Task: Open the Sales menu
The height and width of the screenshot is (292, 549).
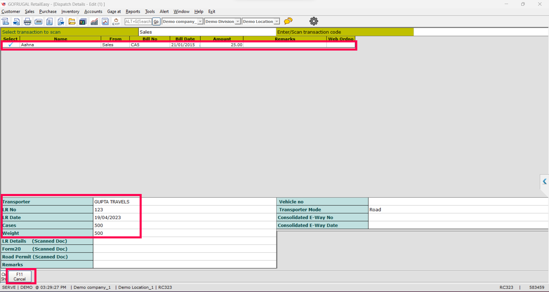Action: [29, 11]
